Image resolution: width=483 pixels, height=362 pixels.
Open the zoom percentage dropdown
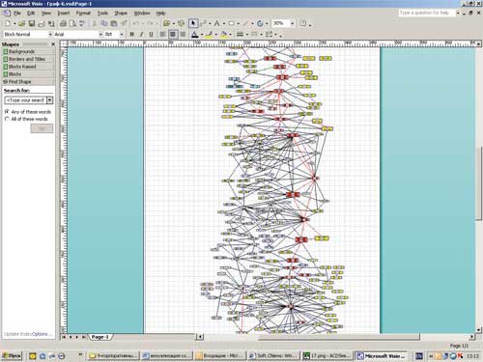(x=293, y=23)
